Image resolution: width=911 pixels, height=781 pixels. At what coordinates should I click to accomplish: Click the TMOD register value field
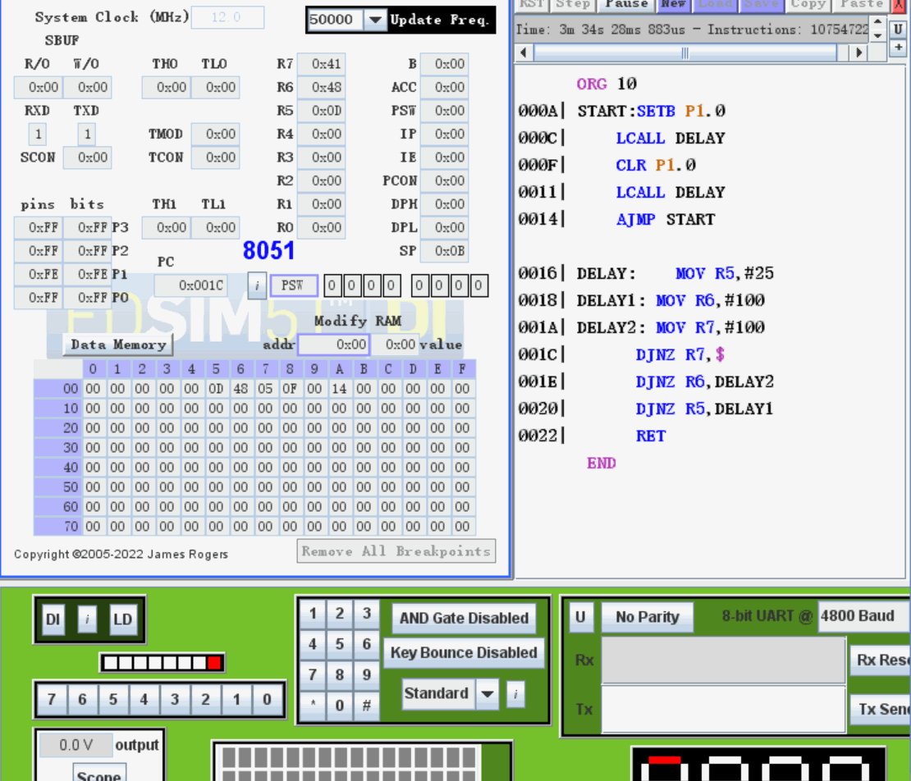[x=216, y=135]
